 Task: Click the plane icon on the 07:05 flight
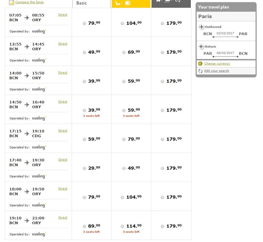coord(27,18)
